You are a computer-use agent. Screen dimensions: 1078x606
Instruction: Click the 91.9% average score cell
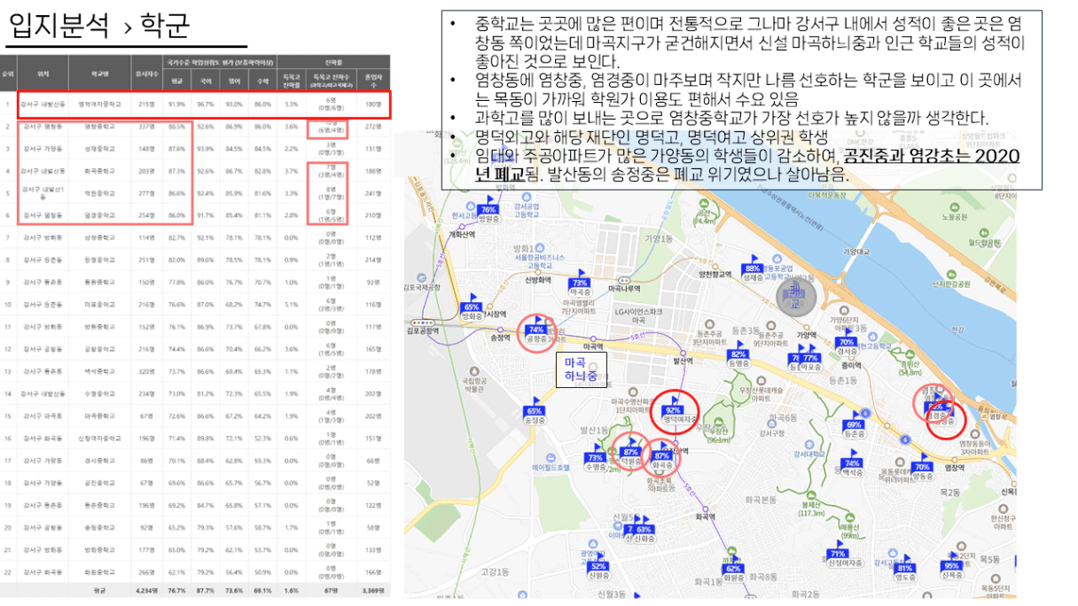click(x=177, y=105)
